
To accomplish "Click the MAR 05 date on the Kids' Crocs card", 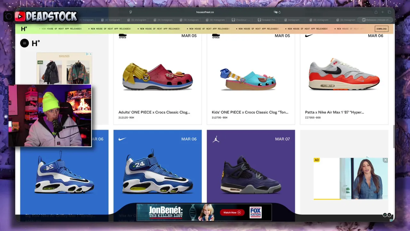I will tap(282, 36).
